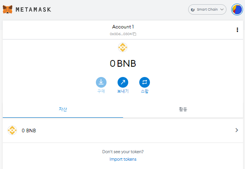
Task: Open the 0 BNB asset row
Action: (123, 130)
